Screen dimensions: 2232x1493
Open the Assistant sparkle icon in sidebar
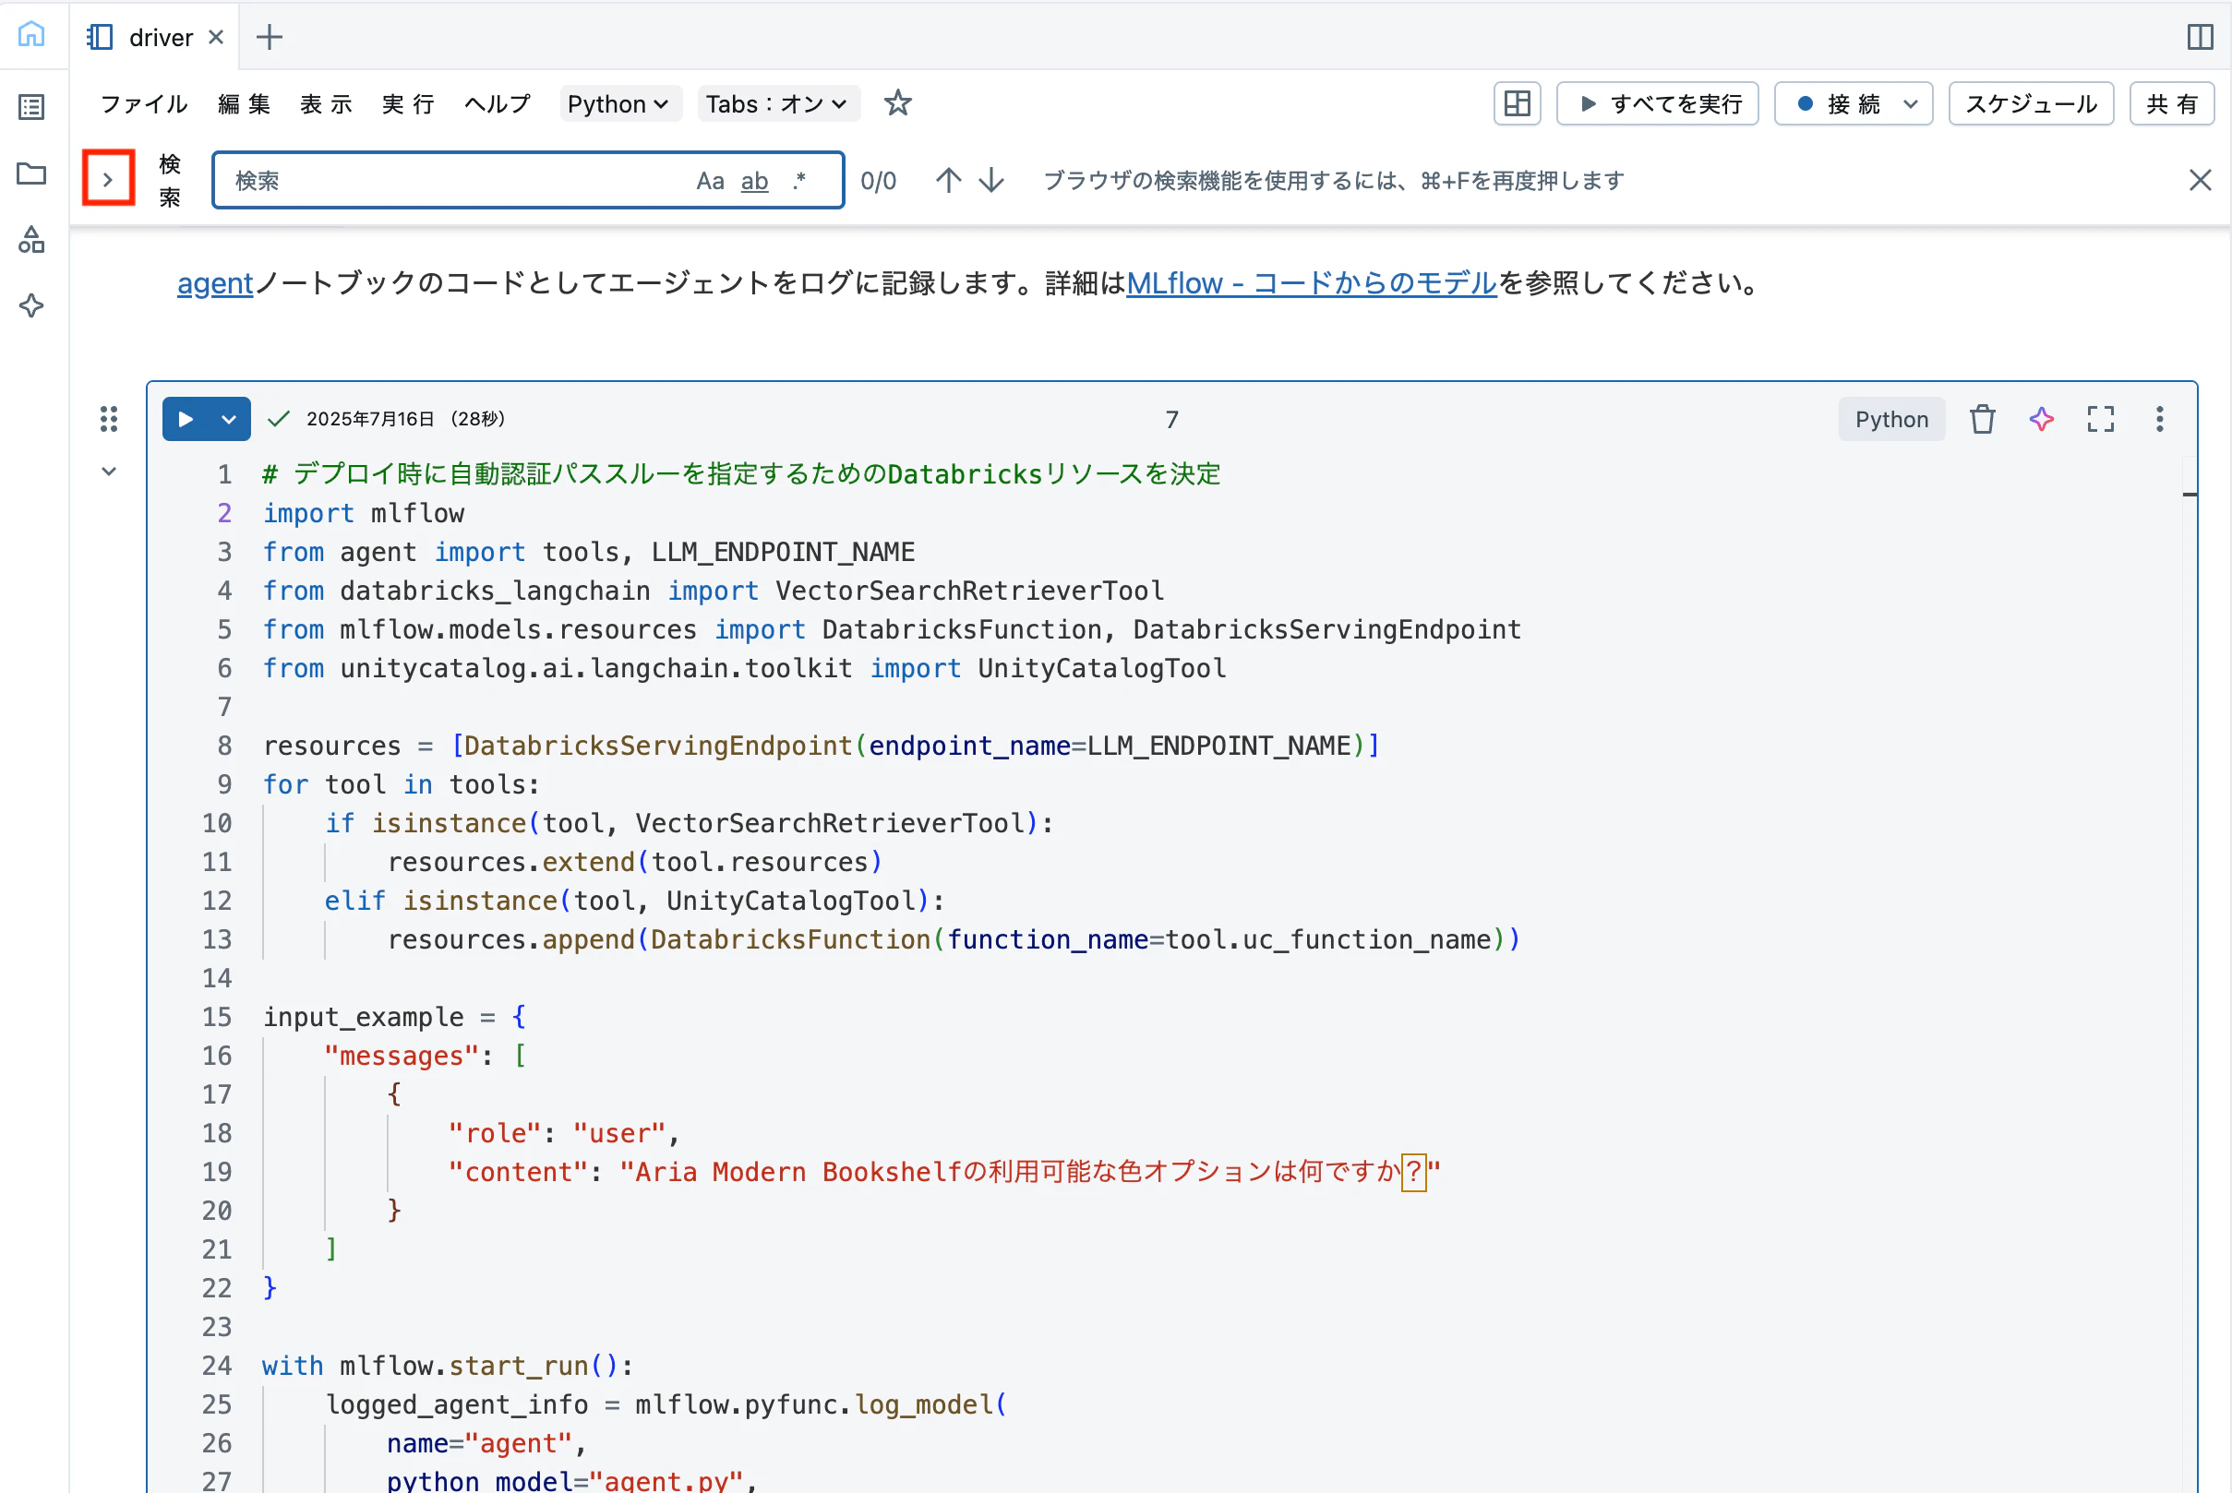[x=31, y=305]
